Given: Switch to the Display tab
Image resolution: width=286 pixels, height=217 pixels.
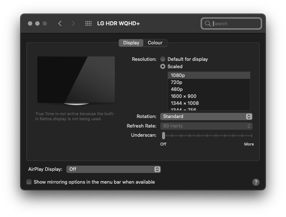Looking at the screenshot, I should click(131, 43).
